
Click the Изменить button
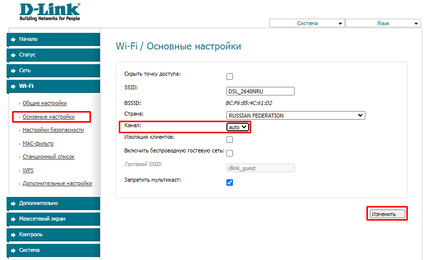coord(387,214)
